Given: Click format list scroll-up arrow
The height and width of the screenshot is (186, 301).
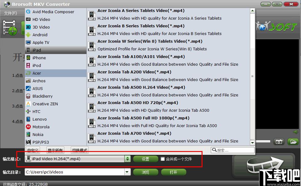Looking at the screenshot, I should point(252,11).
